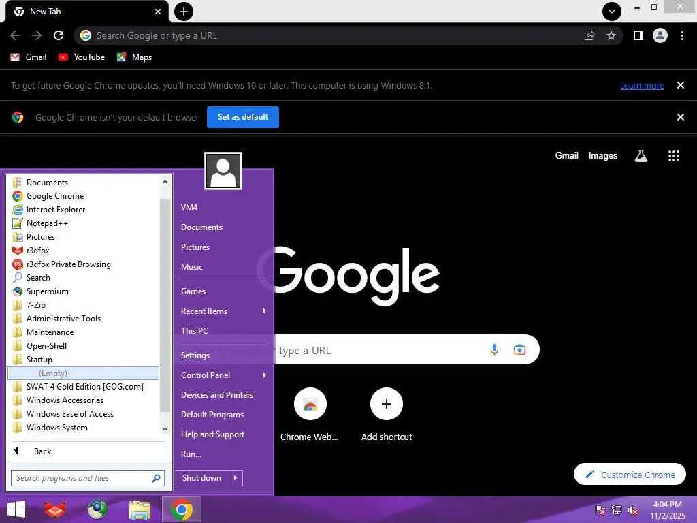The width and height of the screenshot is (697, 523).
Task: Click Windows Start button on taskbar
Action: (16, 510)
